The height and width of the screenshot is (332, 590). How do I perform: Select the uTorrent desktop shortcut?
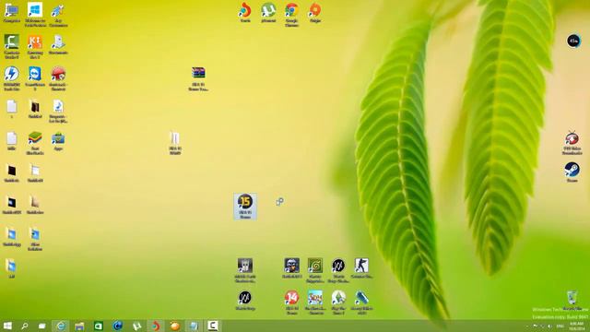pyautogui.click(x=268, y=10)
